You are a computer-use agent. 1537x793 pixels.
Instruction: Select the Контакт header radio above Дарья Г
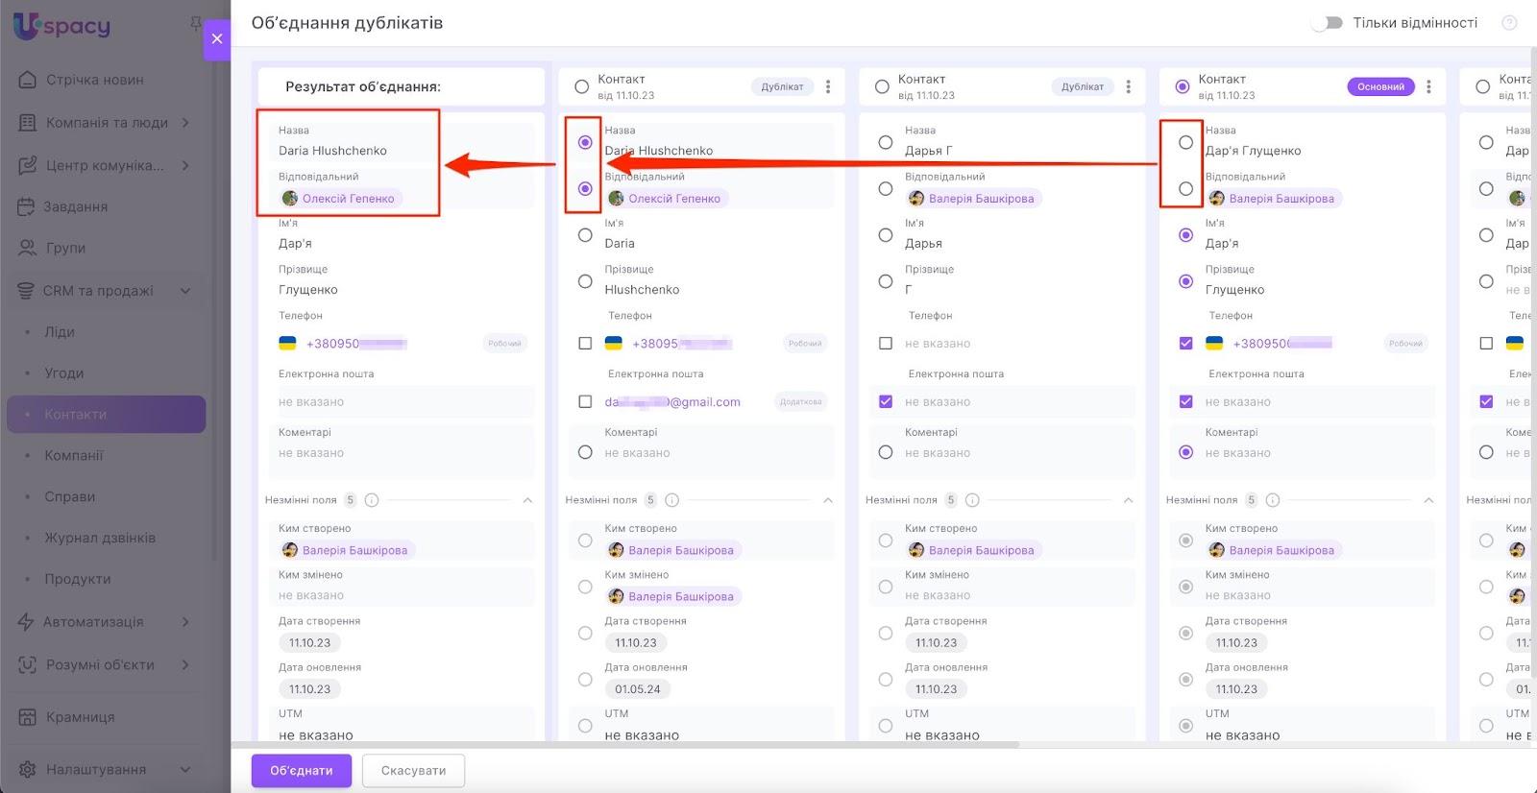[882, 86]
